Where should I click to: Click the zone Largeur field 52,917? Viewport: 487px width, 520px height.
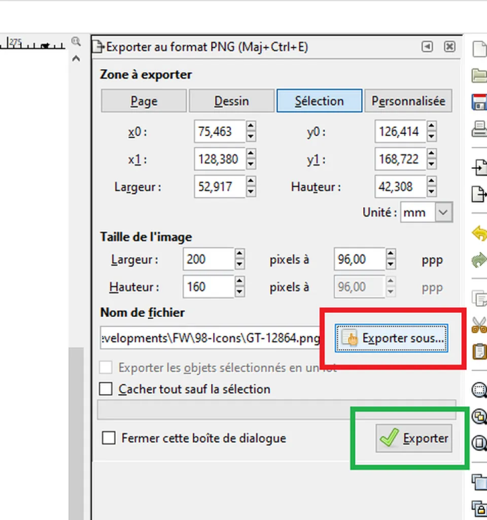tap(220, 186)
